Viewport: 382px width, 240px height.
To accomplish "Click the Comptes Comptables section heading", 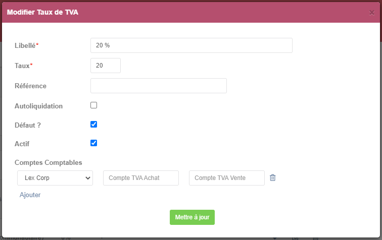I will tap(48, 162).
